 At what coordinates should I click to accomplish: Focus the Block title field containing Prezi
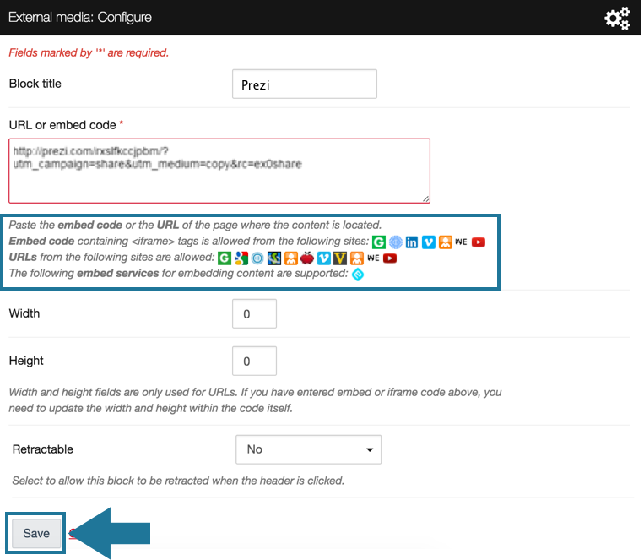click(x=304, y=84)
